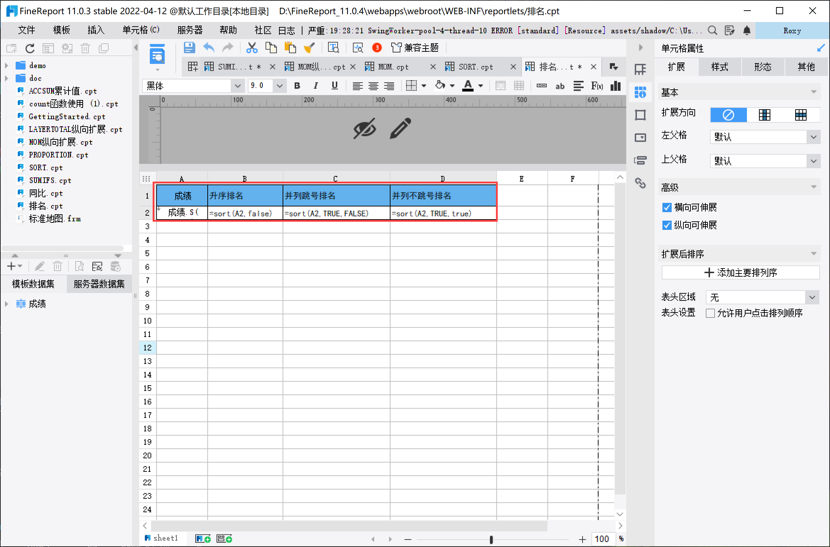The image size is (830, 547).
Task: Click the Undo arrow icon
Action: (x=209, y=48)
